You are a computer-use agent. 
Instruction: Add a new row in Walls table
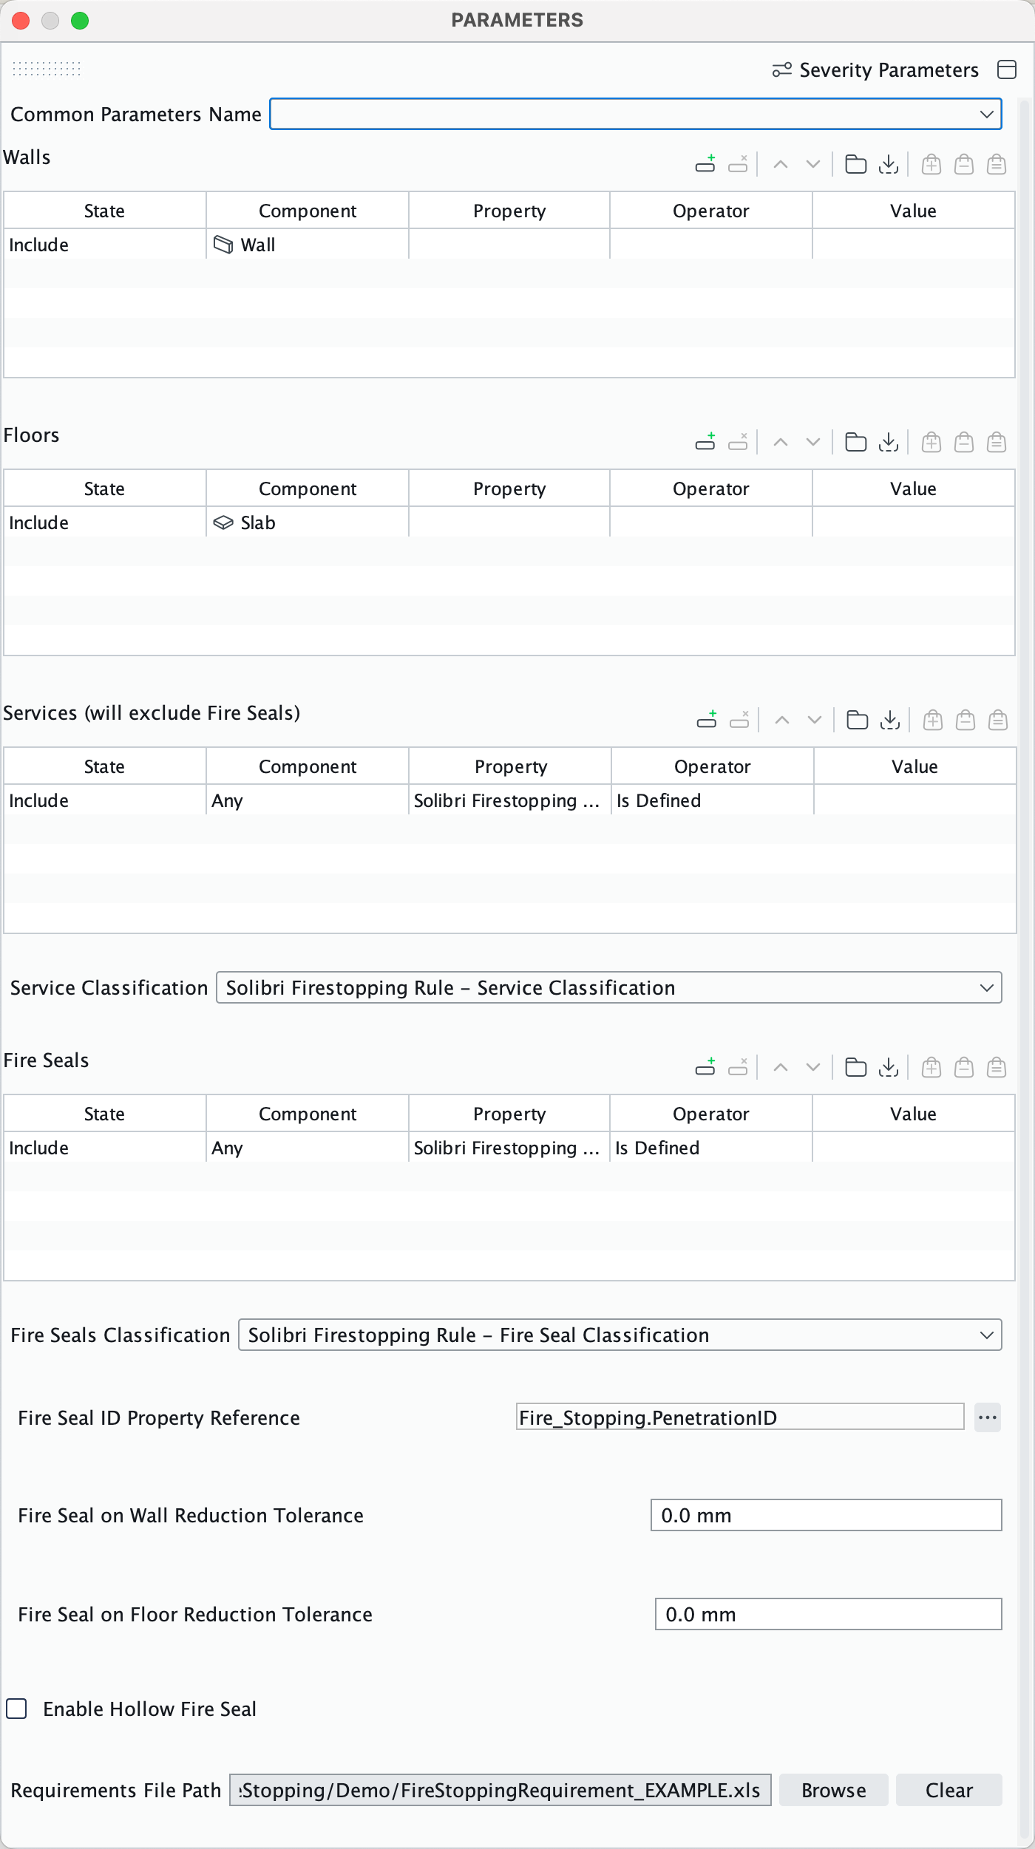tap(705, 164)
